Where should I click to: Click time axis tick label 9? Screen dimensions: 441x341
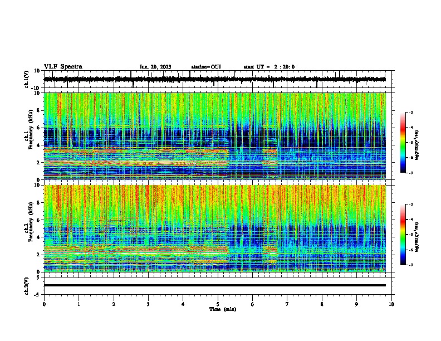(x=356, y=304)
